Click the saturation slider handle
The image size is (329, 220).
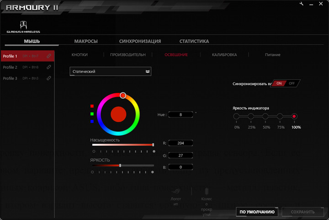pyautogui.click(x=153, y=145)
